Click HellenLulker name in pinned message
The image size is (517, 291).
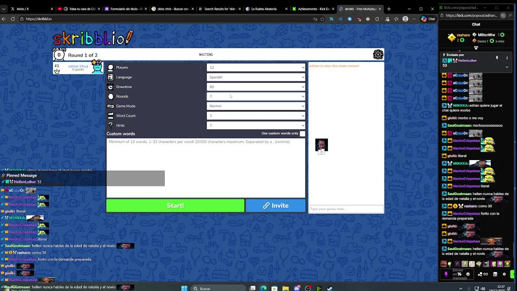point(467,61)
